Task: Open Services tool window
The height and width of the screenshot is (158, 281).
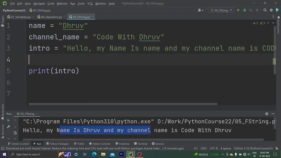Action: pyautogui.click(x=158, y=144)
